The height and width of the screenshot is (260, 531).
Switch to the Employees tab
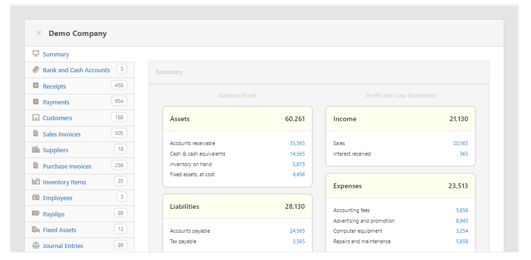(x=57, y=198)
